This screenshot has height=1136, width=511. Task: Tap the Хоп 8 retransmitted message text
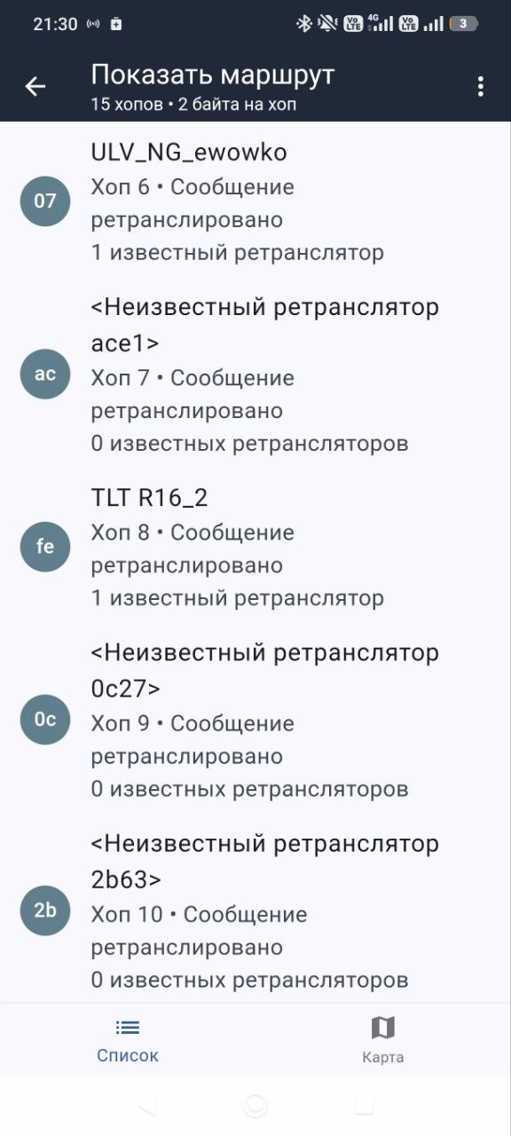193,548
